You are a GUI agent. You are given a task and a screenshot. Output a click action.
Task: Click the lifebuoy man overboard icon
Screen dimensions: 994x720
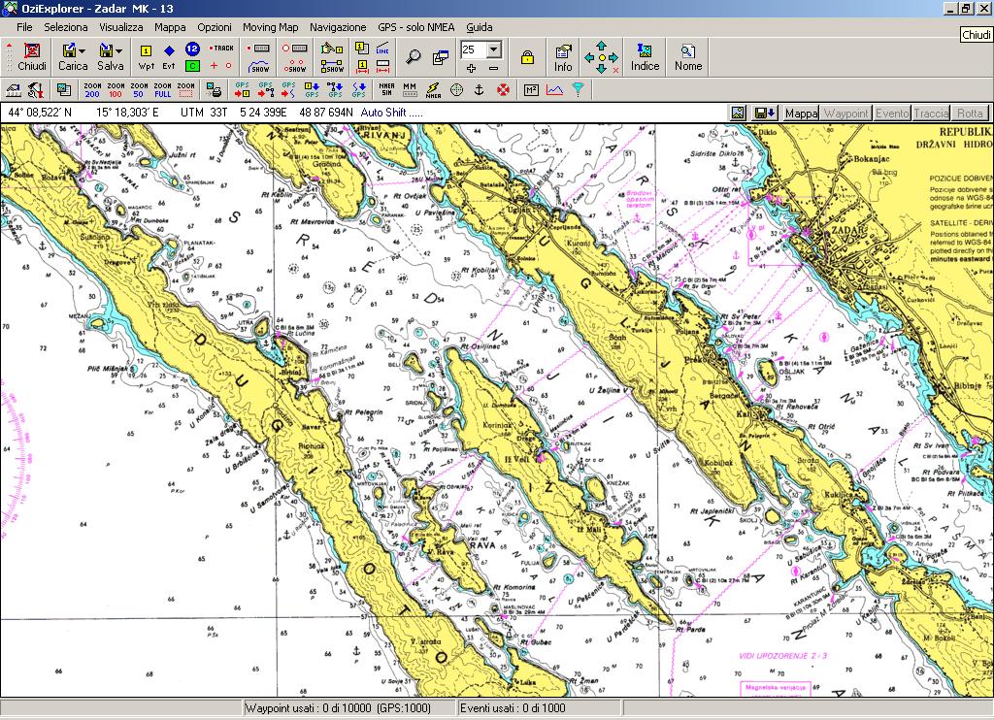(x=503, y=90)
